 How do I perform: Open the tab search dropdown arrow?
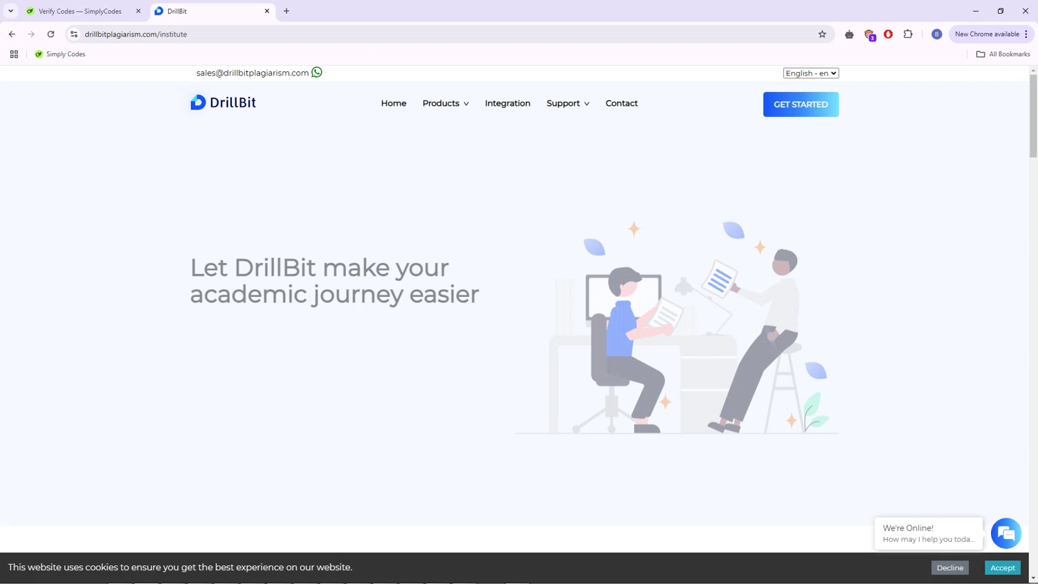(x=10, y=11)
